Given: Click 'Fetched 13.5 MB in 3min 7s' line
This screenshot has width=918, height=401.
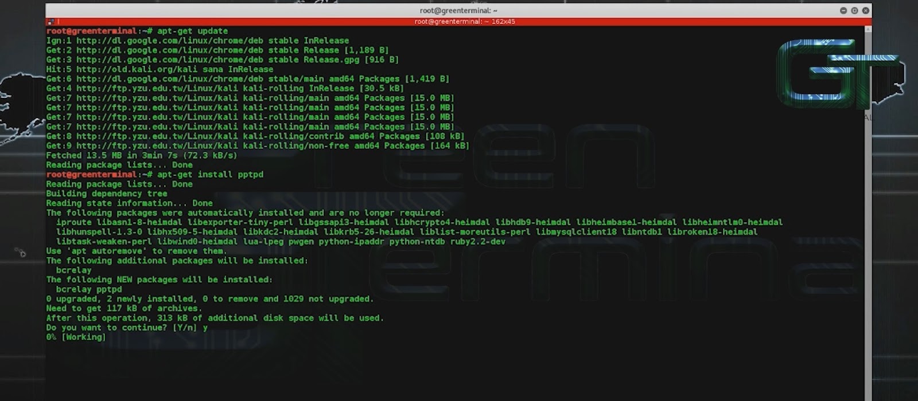Looking at the screenshot, I should pyautogui.click(x=142, y=155).
